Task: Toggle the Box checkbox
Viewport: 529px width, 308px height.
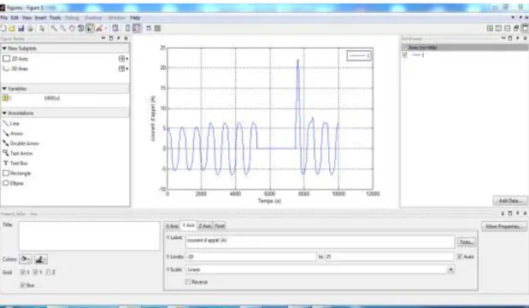Action: click(x=23, y=286)
